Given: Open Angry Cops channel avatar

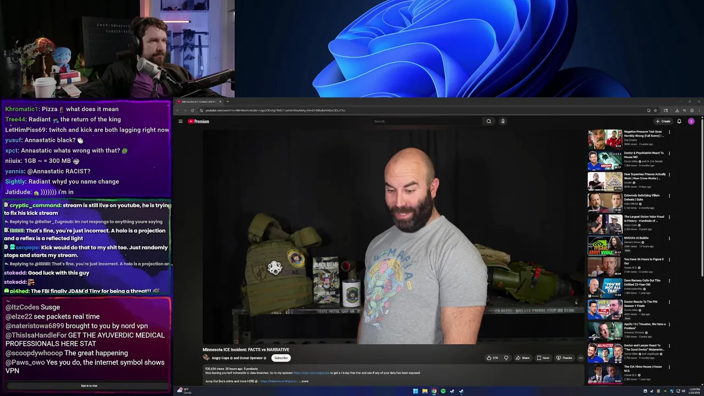Looking at the screenshot, I should click(207, 358).
